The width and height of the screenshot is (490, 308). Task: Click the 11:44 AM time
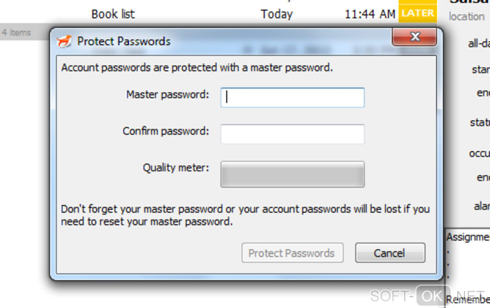(369, 14)
